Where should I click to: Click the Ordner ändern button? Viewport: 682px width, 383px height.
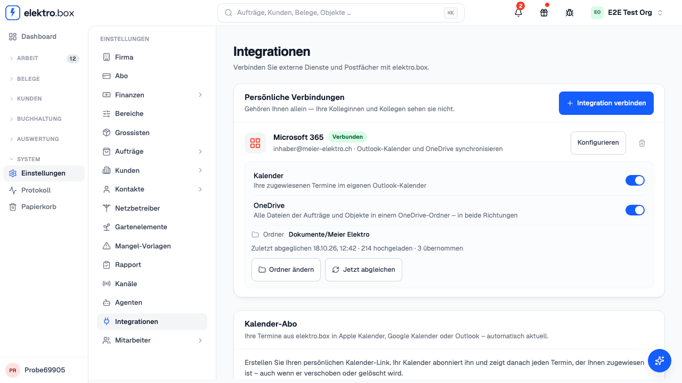[286, 270]
